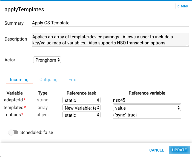Open templates reference task dropdown
The width and height of the screenshot is (192, 157).
81,108
